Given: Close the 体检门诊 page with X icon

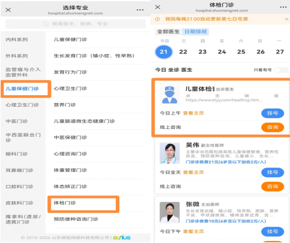Looking at the screenshot, I should [x=158, y=7].
